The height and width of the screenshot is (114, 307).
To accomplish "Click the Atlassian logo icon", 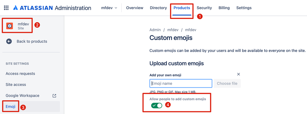I will (x=16, y=8).
